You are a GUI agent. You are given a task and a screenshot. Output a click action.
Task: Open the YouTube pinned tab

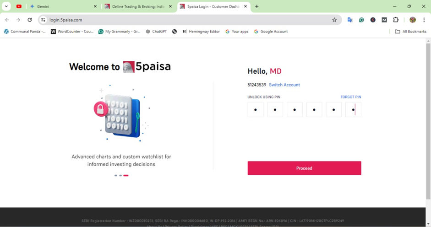pos(19,6)
